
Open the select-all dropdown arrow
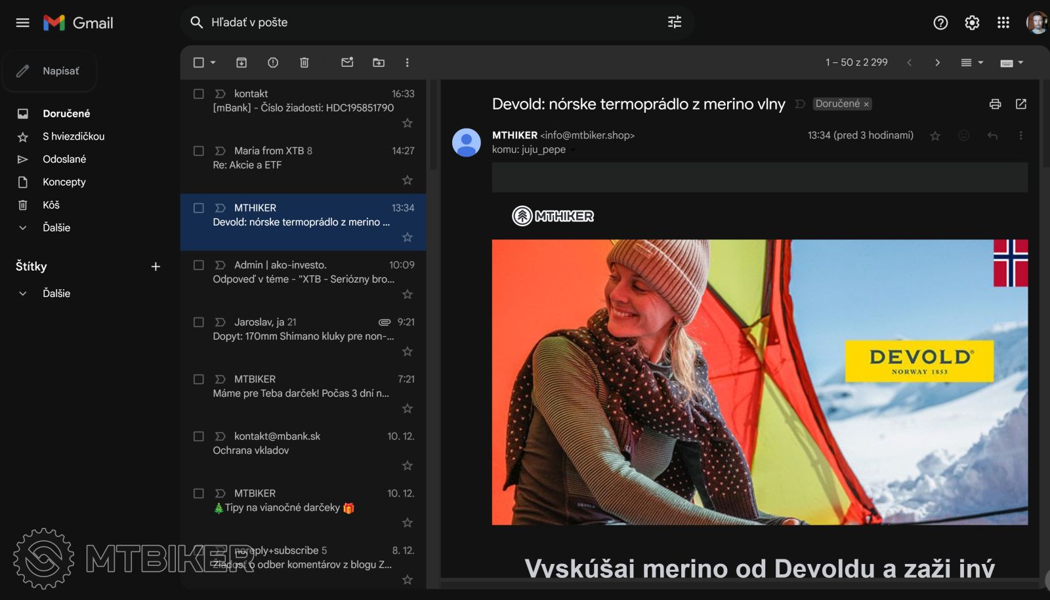pos(213,63)
